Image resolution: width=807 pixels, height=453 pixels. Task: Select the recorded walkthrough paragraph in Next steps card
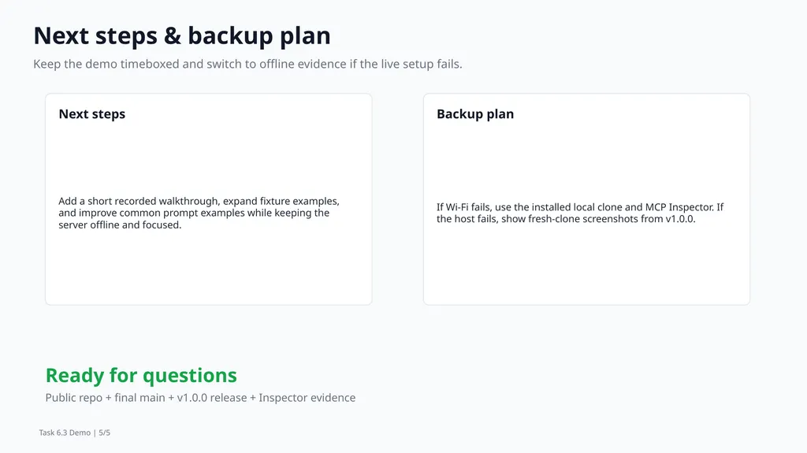(199, 213)
